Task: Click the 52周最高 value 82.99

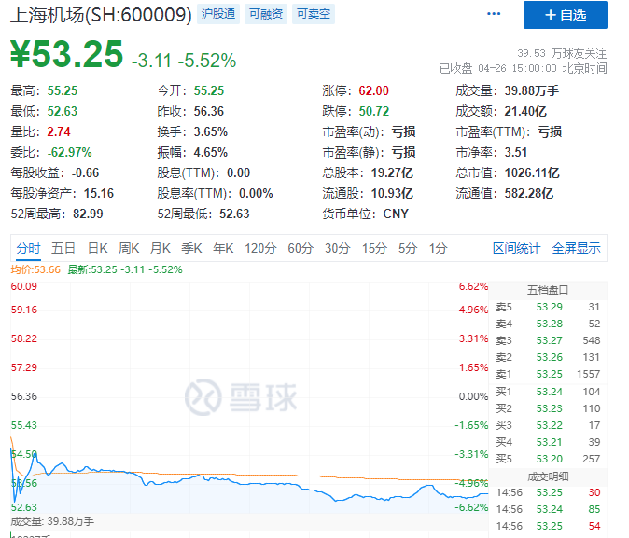Action: tap(88, 214)
